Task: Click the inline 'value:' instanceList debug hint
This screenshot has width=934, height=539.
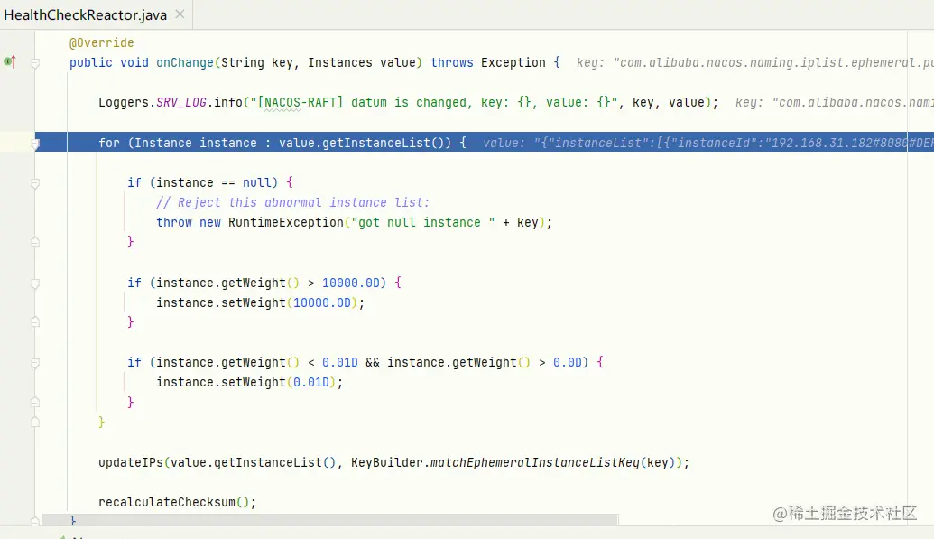Action: pos(707,143)
